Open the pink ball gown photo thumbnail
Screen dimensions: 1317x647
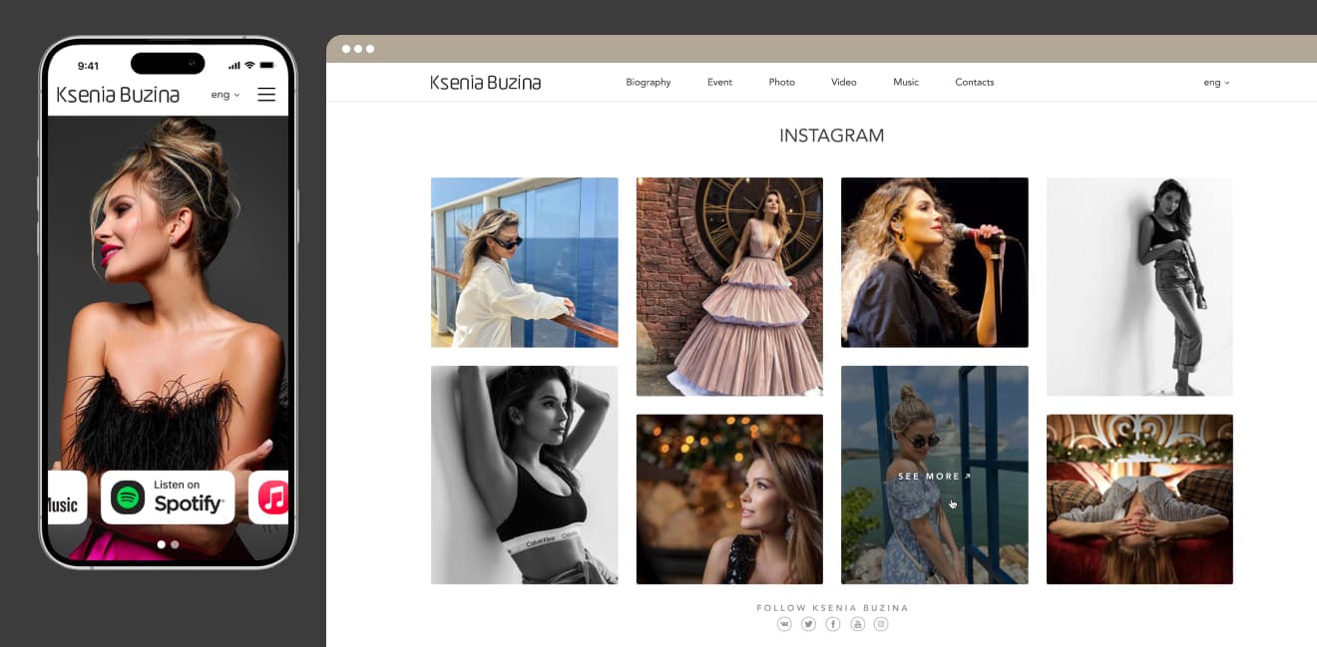tap(729, 287)
